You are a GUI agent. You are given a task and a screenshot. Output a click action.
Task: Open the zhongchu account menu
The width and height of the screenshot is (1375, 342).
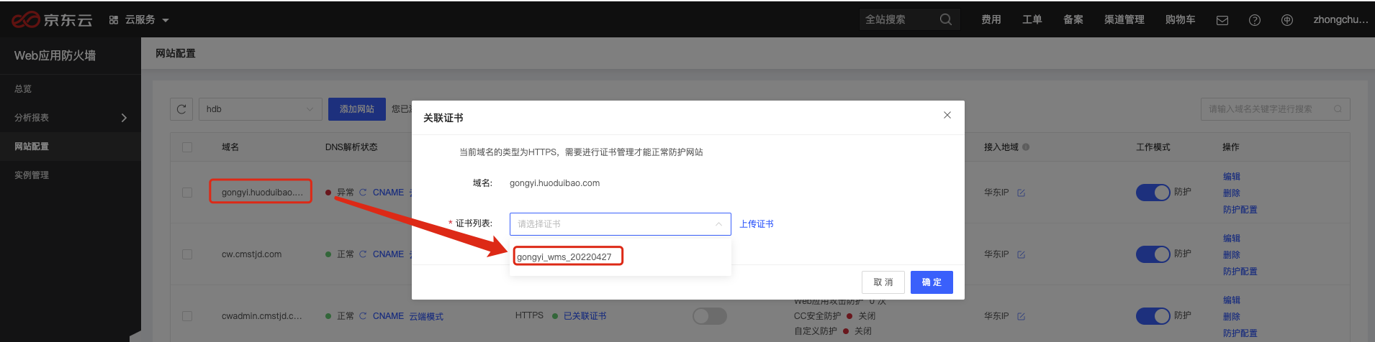pyautogui.click(x=1340, y=19)
